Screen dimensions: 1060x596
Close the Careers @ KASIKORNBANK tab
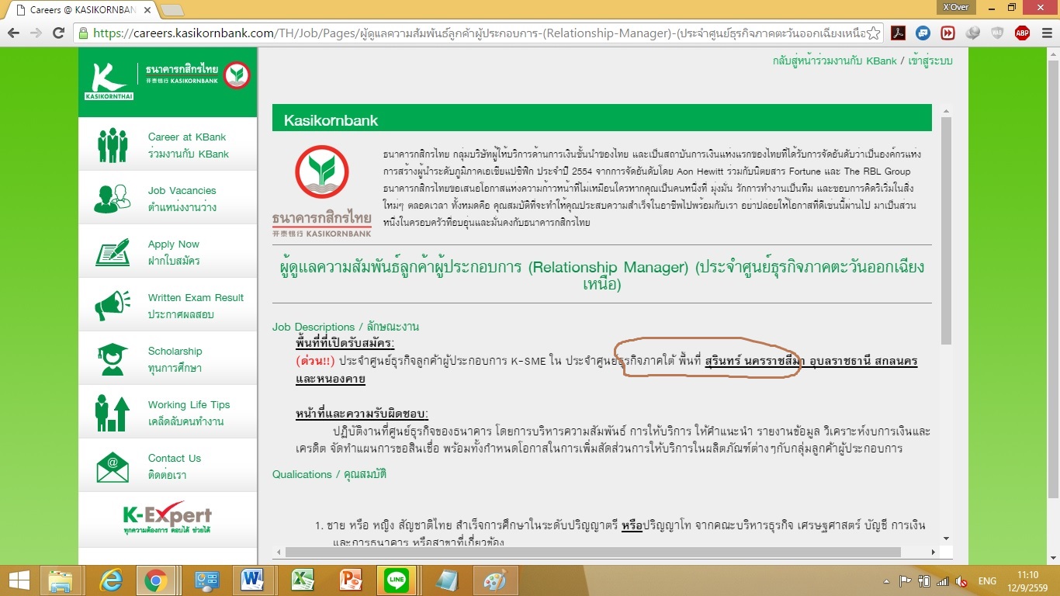point(147,10)
